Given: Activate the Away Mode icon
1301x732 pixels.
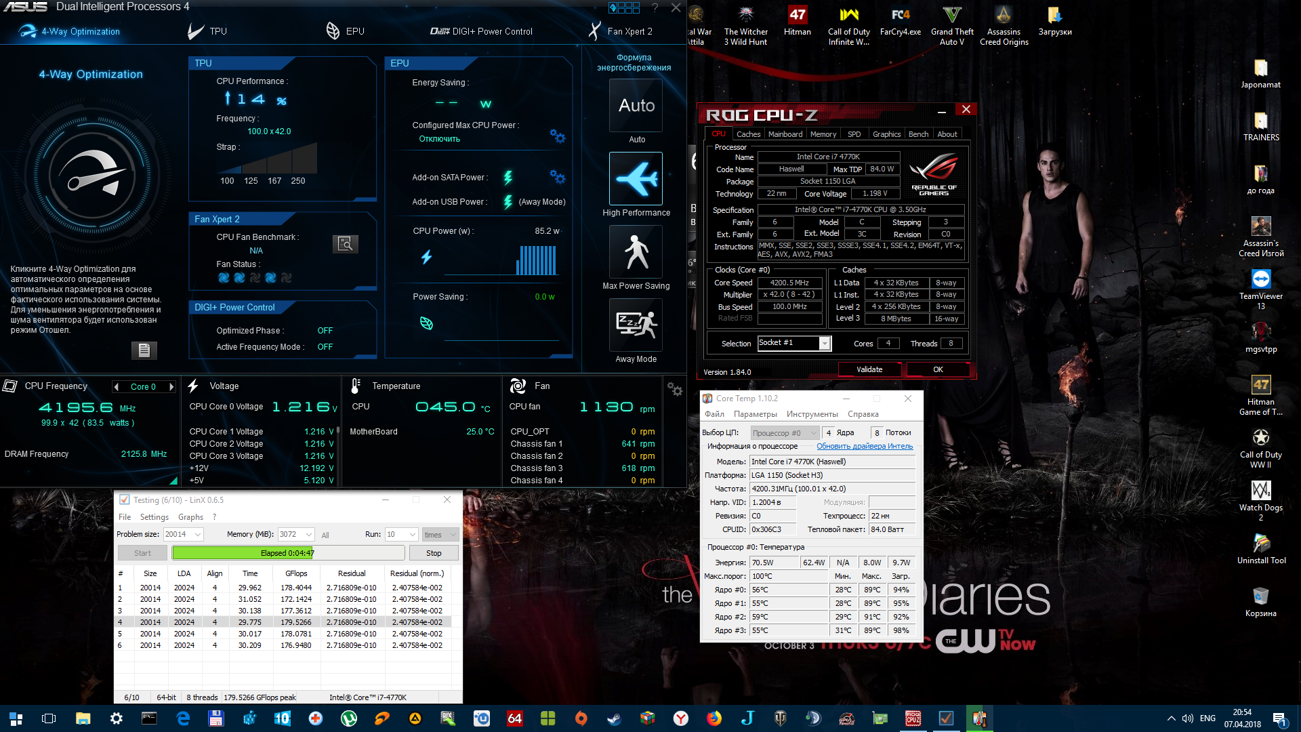Looking at the screenshot, I should click(x=636, y=325).
